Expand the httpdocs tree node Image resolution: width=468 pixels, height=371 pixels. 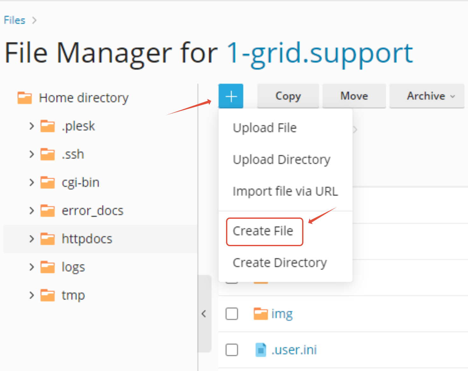[x=31, y=239]
